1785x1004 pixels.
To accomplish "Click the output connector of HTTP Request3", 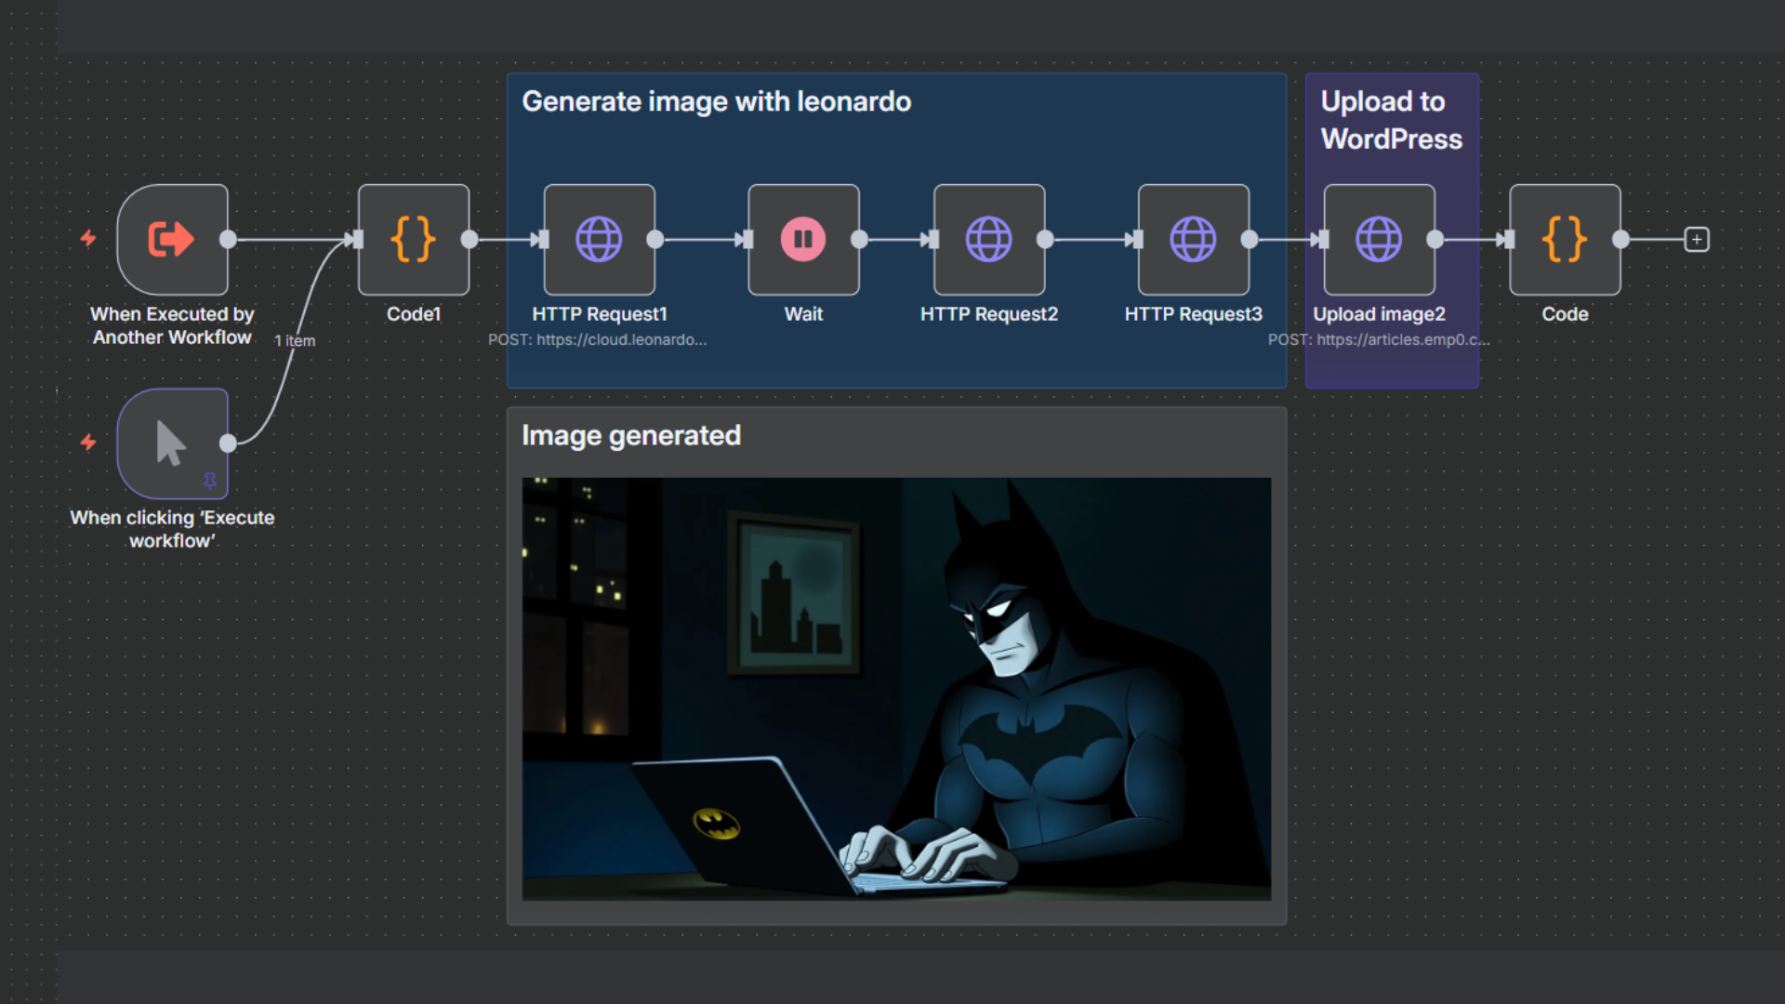I will point(1249,240).
